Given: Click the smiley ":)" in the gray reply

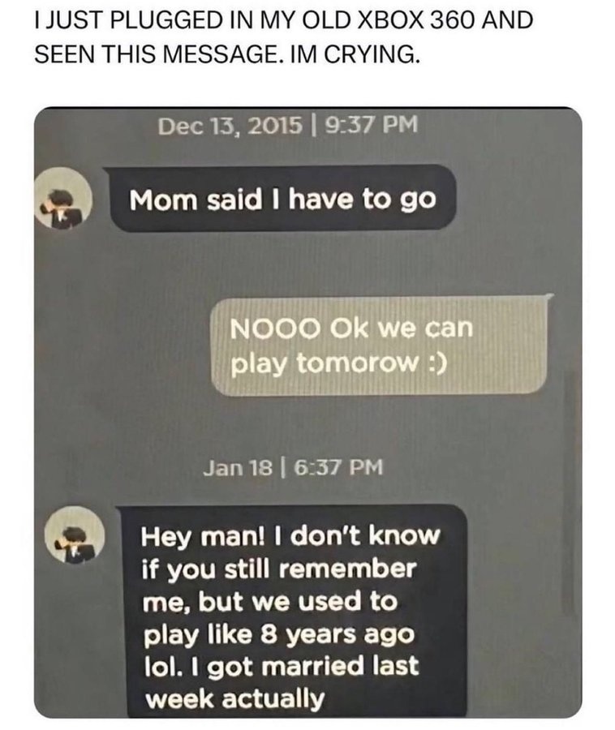Looking at the screenshot, I should coord(436,363).
